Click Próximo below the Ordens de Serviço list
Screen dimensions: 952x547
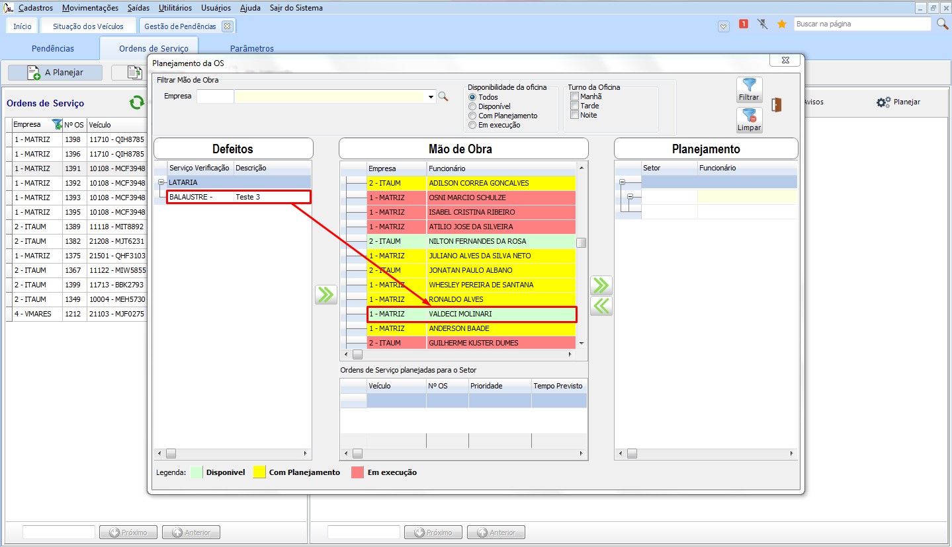[128, 532]
